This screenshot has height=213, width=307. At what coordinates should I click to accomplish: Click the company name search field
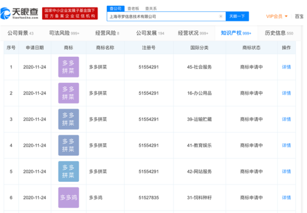click(x=165, y=16)
